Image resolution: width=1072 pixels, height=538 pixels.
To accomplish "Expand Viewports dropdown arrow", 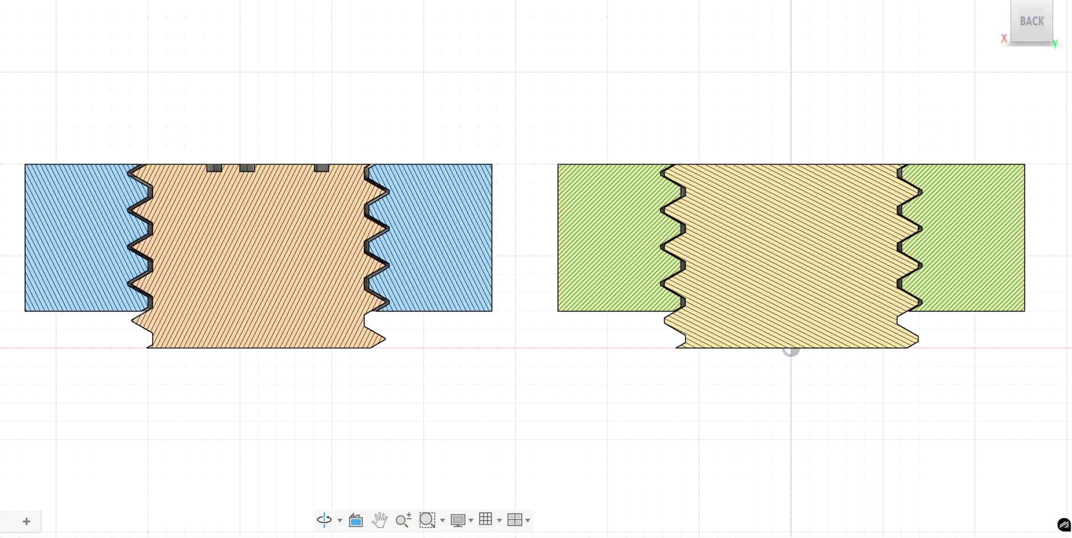I will pyautogui.click(x=528, y=521).
